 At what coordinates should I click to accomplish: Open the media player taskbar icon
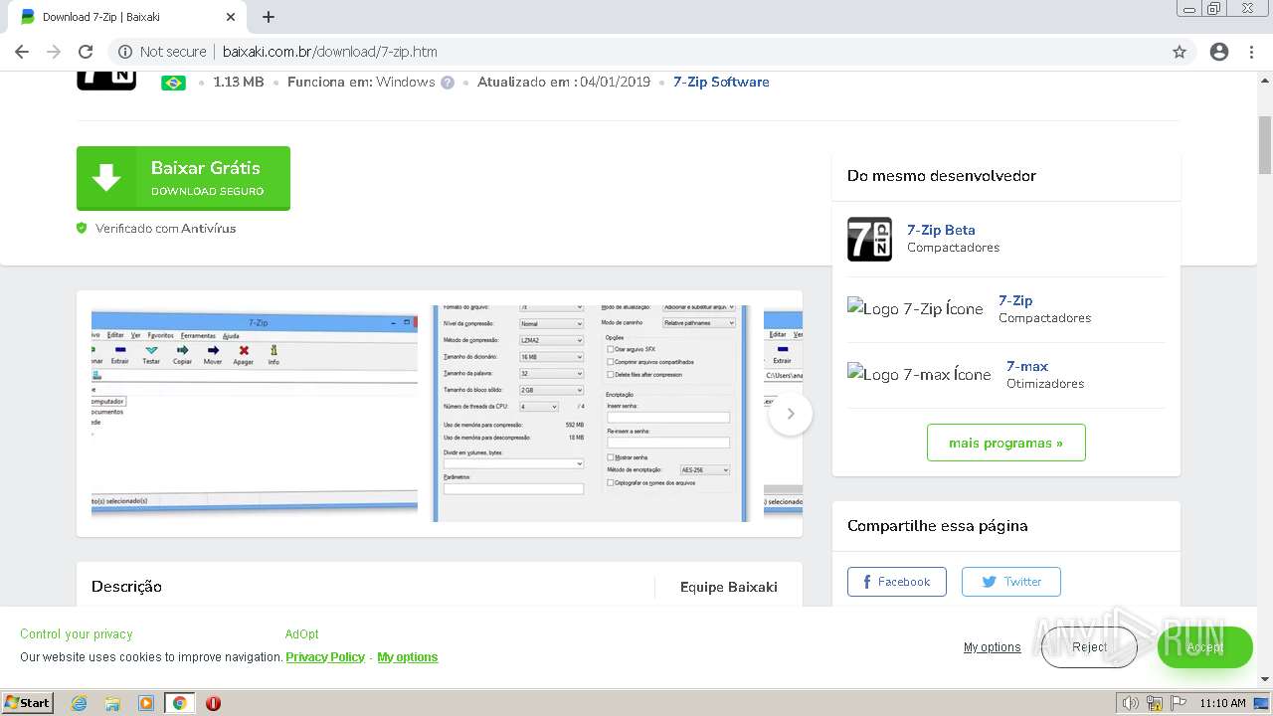pyautogui.click(x=146, y=703)
